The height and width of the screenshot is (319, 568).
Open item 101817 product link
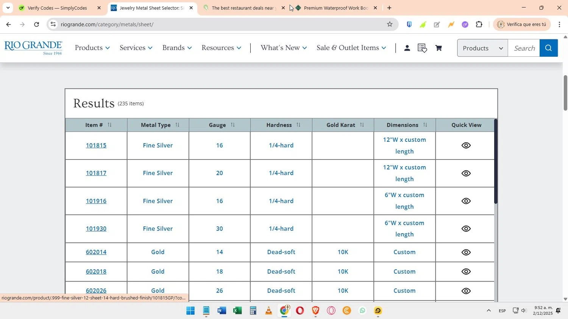pyautogui.click(x=96, y=173)
